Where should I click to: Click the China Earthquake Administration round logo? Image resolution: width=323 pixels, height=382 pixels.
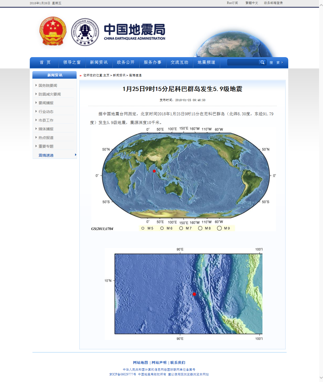tap(85, 32)
